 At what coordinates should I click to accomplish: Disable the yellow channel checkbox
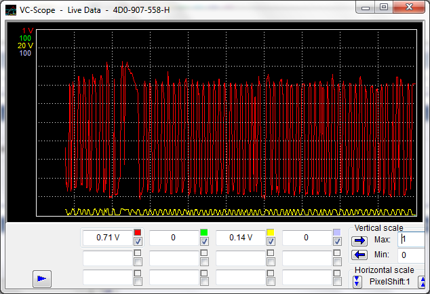pyautogui.click(x=271, y=242)
